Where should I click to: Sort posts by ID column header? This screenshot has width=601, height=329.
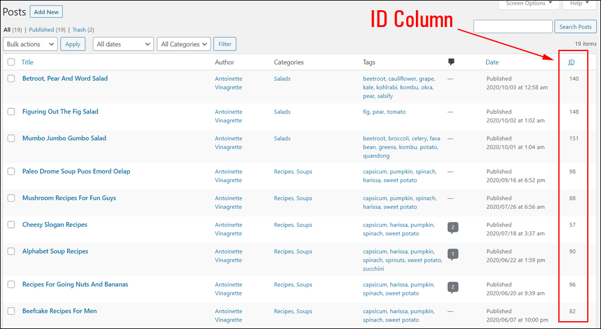[571, 62]
